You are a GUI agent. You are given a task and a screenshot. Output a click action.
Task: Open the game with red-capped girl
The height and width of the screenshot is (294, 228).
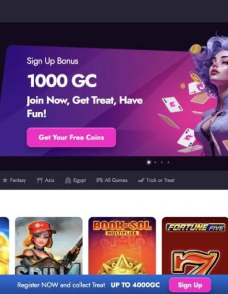(x=49, y=246)
